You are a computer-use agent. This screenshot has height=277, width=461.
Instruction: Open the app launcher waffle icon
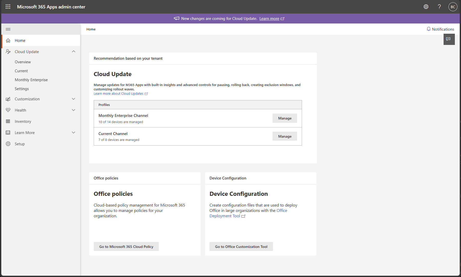tap(8, 7)
